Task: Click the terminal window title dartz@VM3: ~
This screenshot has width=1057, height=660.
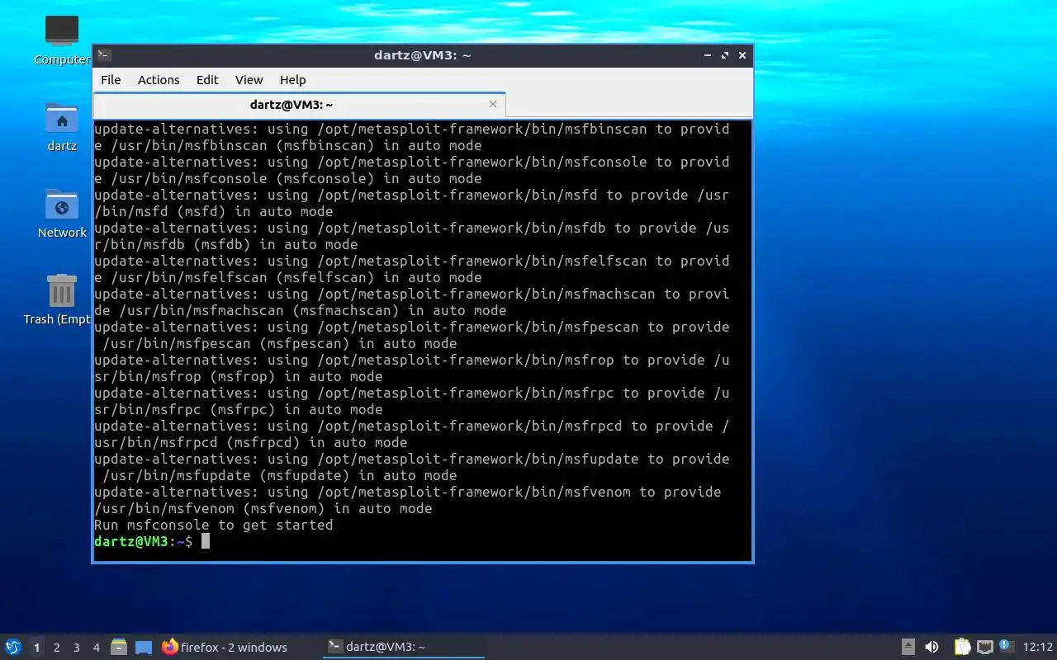Action: pyautogui.click(x=422, y=55)
